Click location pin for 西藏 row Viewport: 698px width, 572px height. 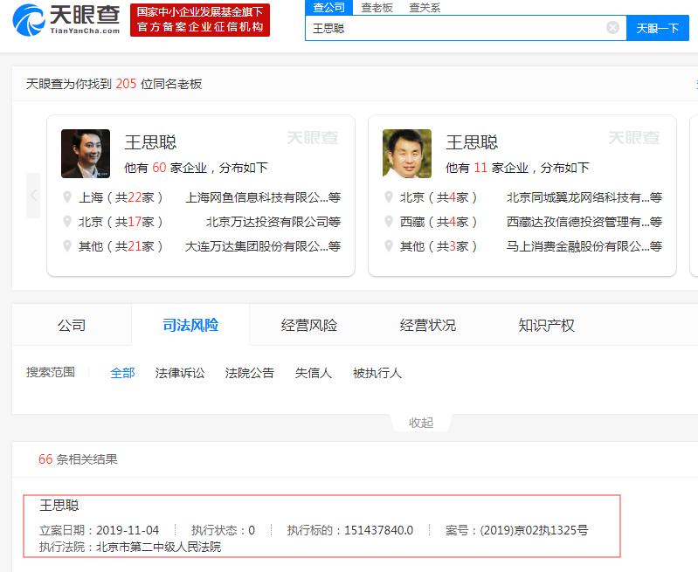389,221
